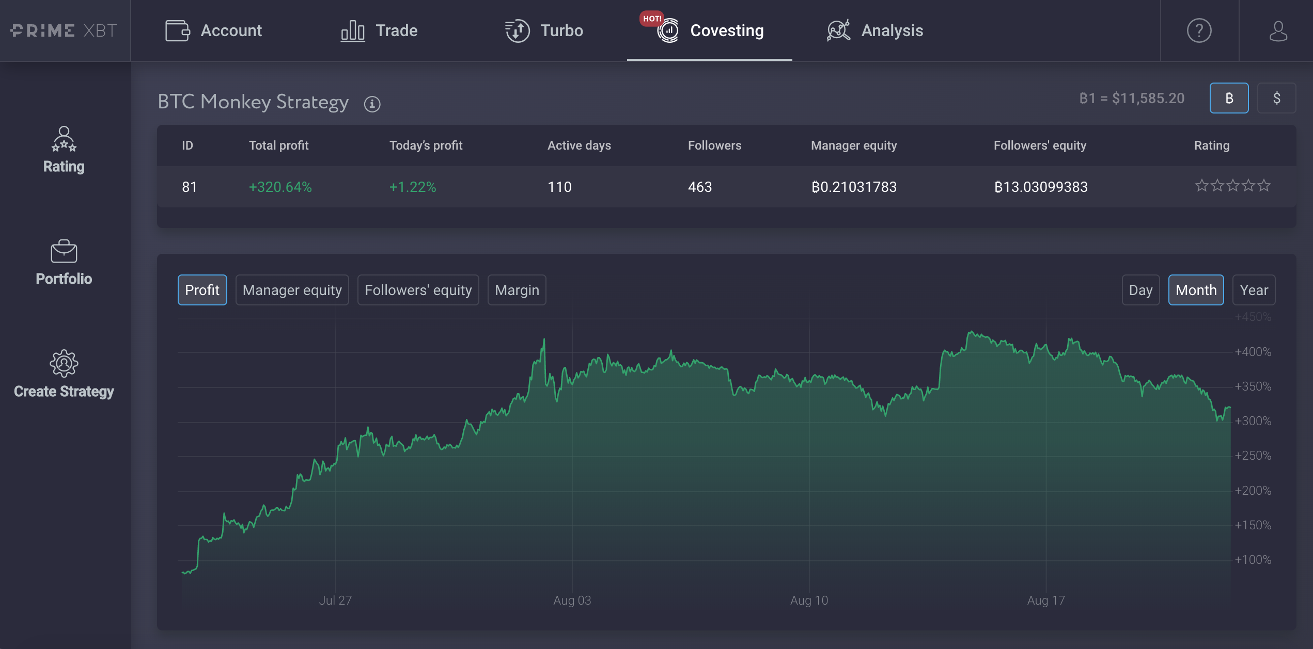This screenshot has height=649, width=1313.
Task: Open the Analysis tab
Action: (x=874, y=30)
